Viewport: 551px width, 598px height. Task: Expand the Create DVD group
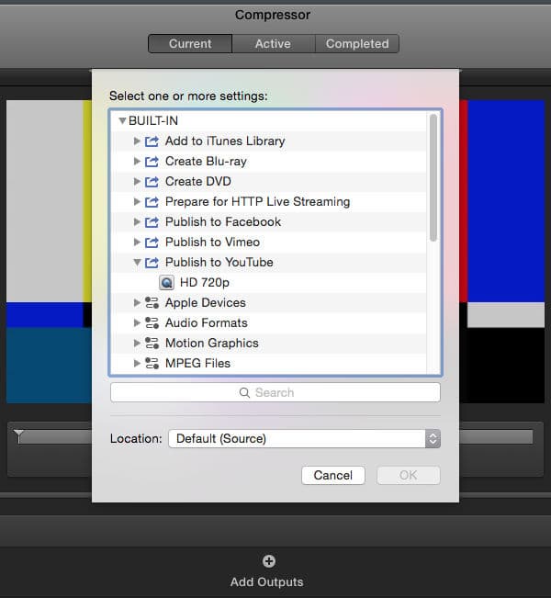click(137, 182)
